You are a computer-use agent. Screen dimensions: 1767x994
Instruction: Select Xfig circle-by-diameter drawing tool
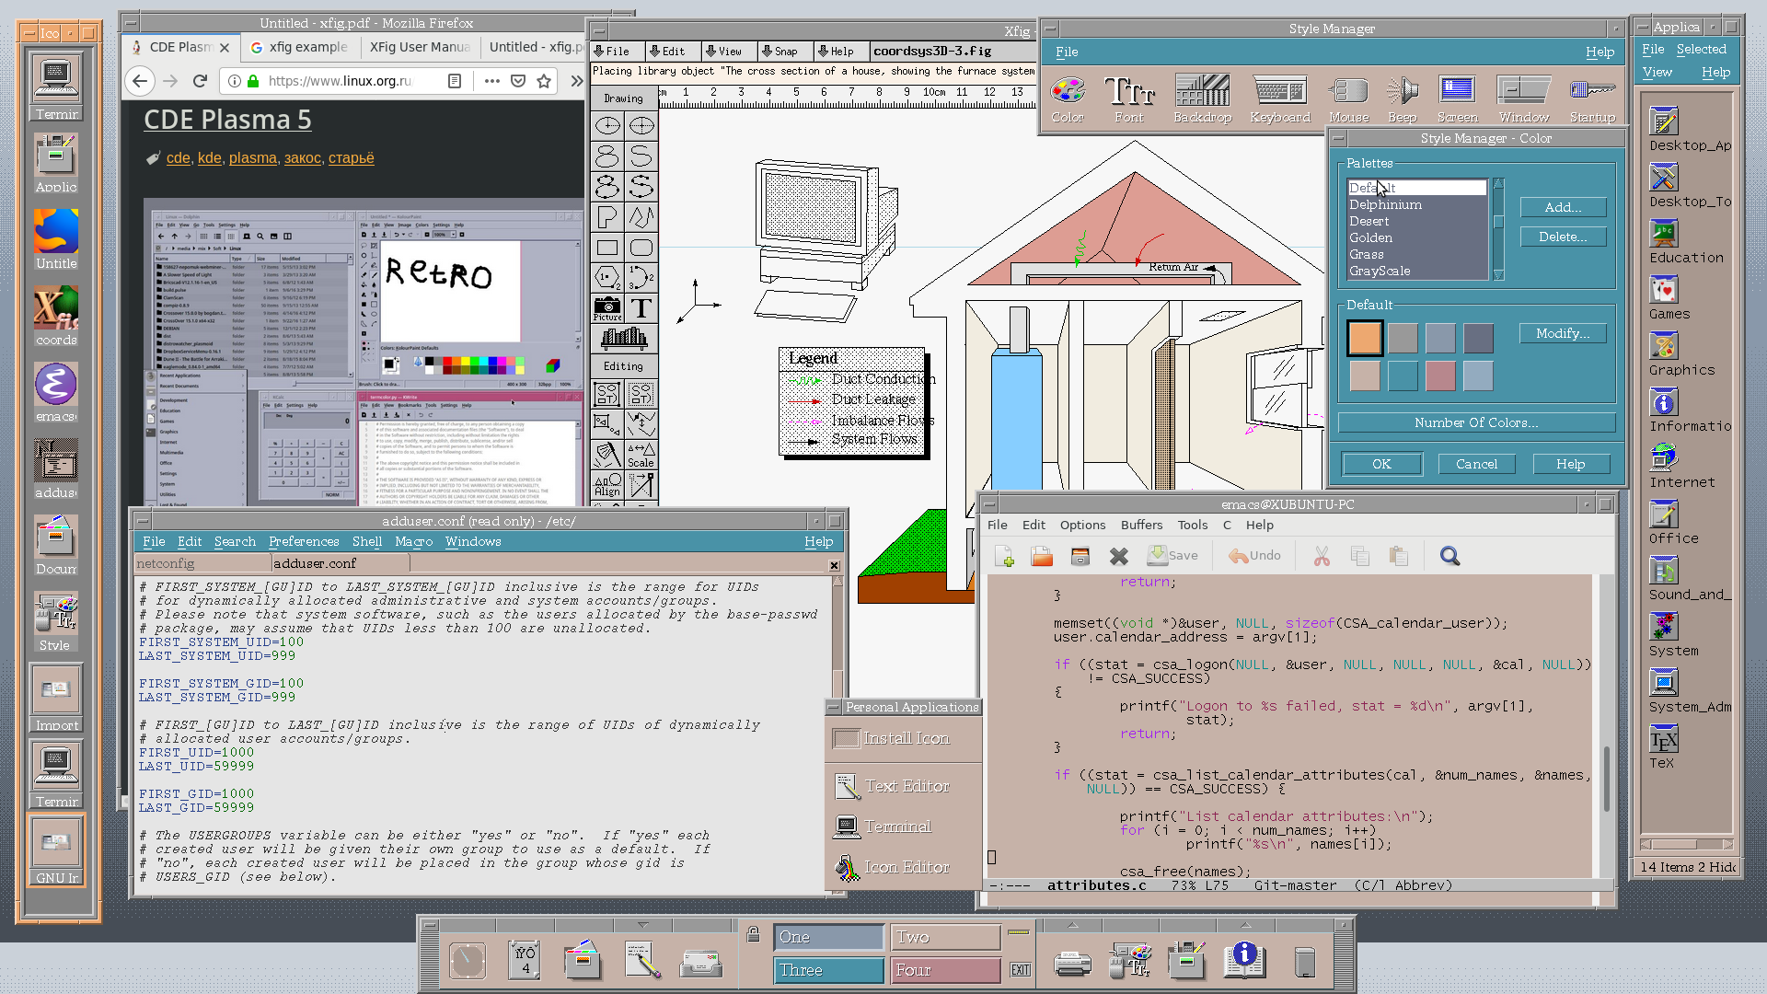pyautogui.click(x=641, y=125)
